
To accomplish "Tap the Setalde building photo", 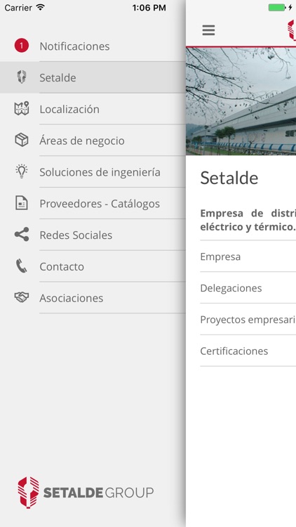I will tap(241, 101).
